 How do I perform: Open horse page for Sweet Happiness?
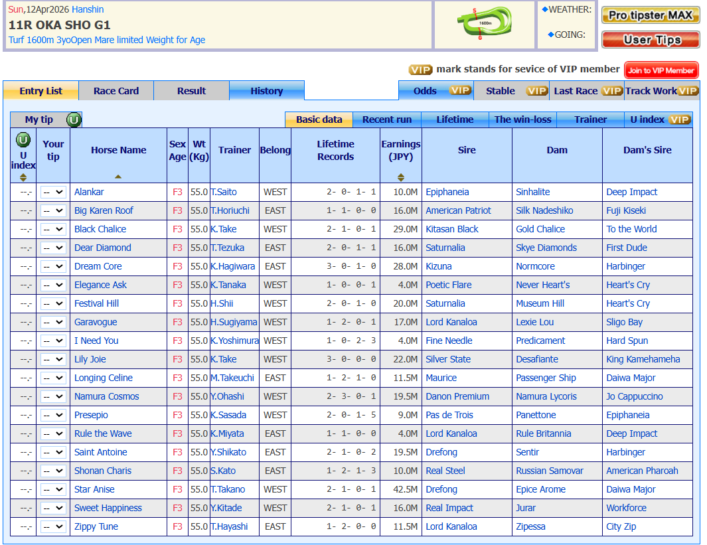coord(108,508)
